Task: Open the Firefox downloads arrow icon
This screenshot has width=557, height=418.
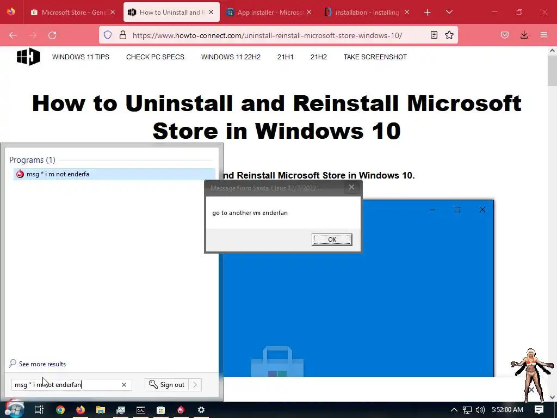Action: pyautogui.click(x=524, y=35)
